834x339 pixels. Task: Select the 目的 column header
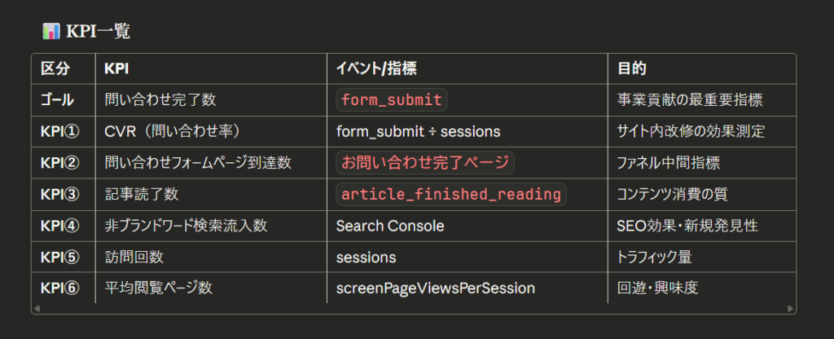(x=632, y=69)
